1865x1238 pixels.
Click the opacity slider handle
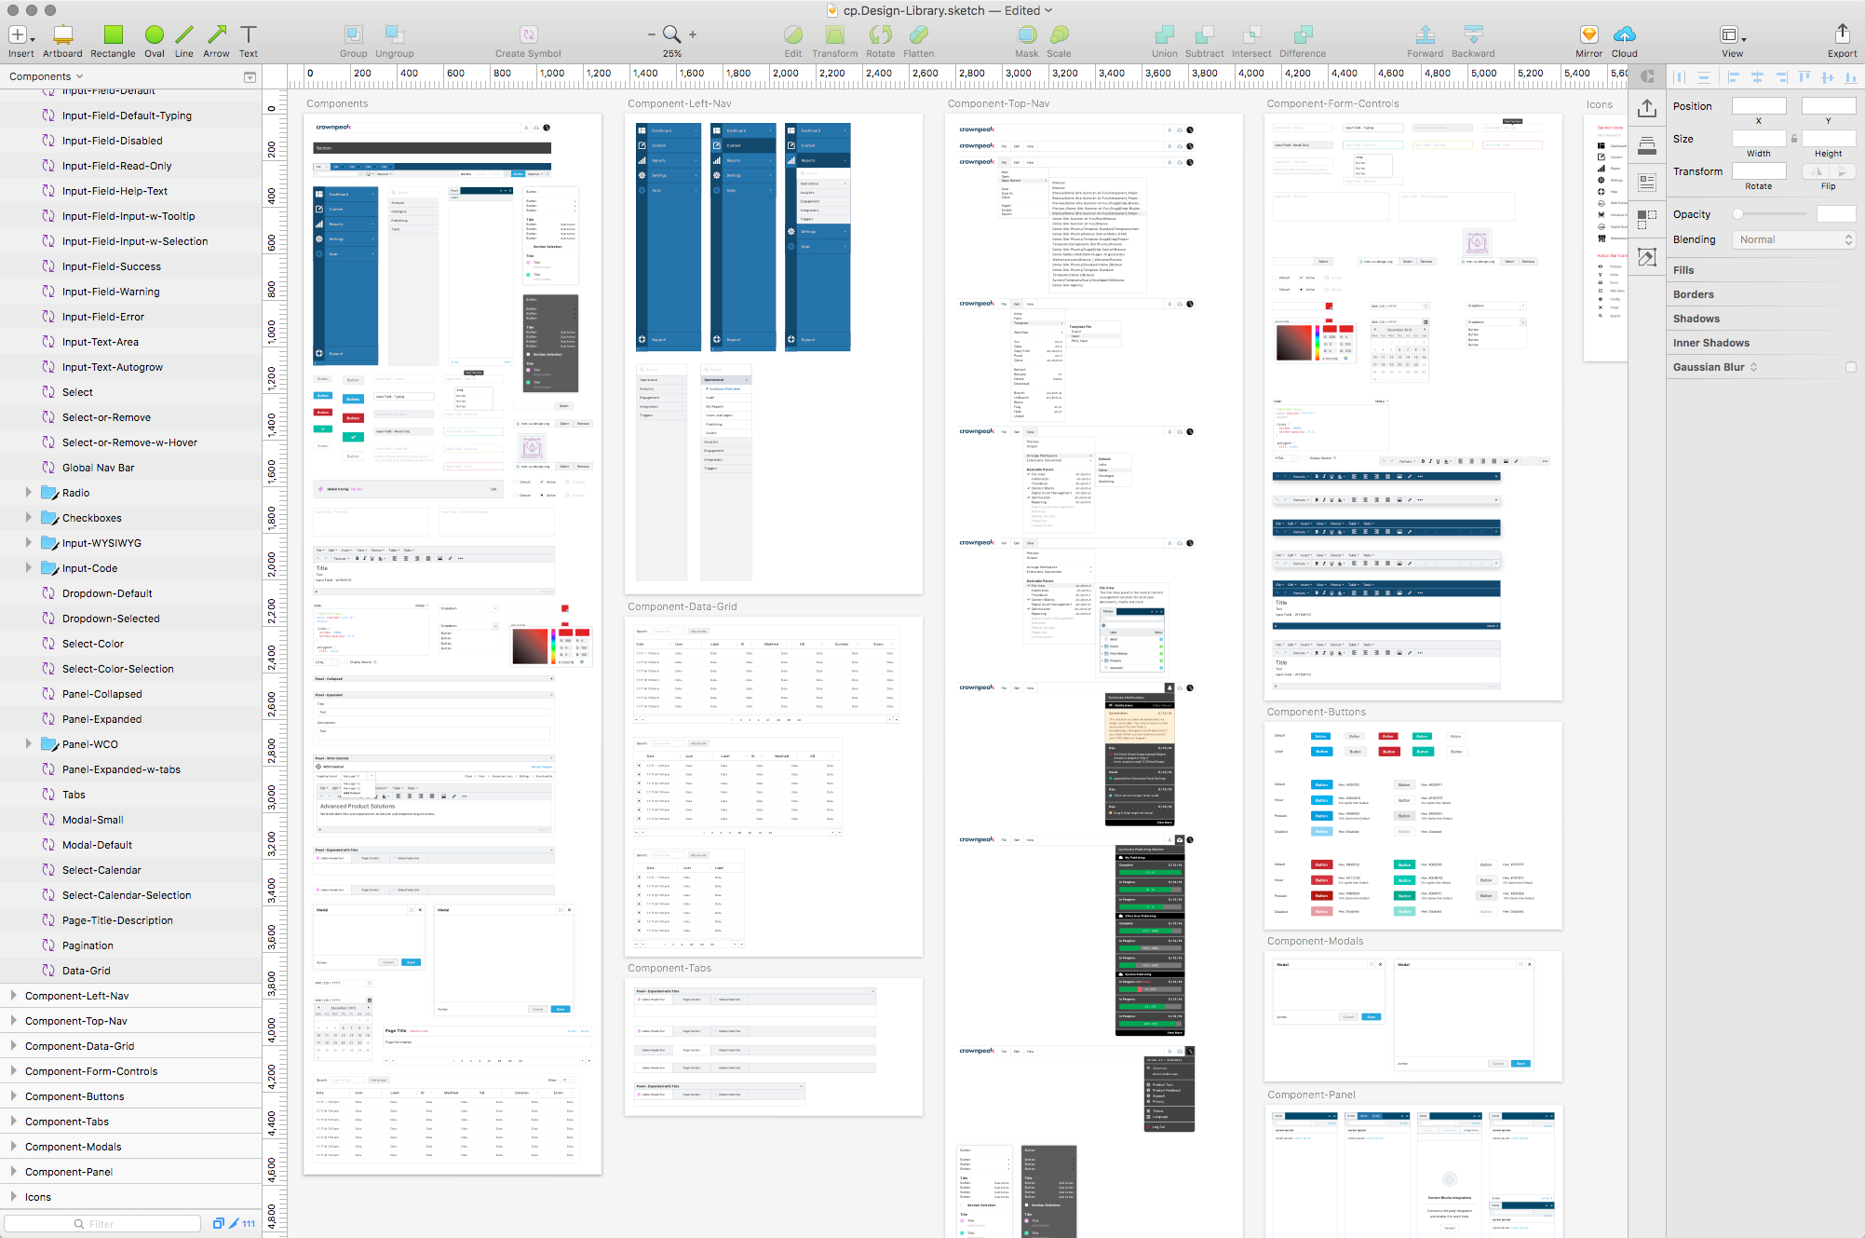(x=1737, y=214)
